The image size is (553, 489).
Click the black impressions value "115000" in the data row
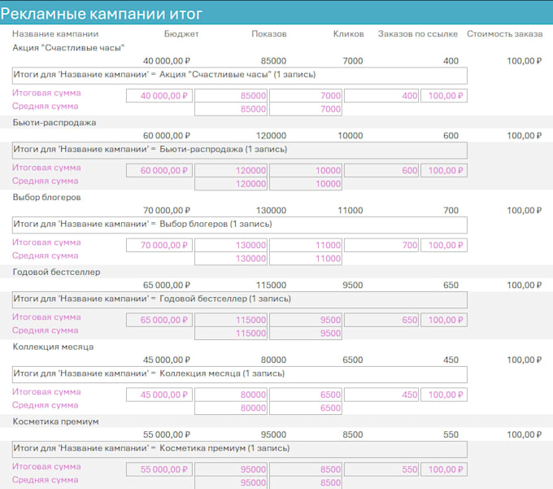271,286
